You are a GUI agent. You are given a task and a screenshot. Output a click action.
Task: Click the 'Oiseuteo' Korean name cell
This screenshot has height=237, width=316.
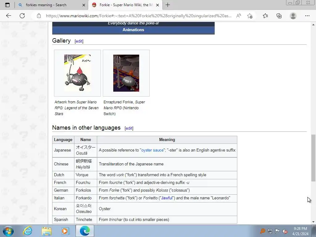click(x=85, y=209)
